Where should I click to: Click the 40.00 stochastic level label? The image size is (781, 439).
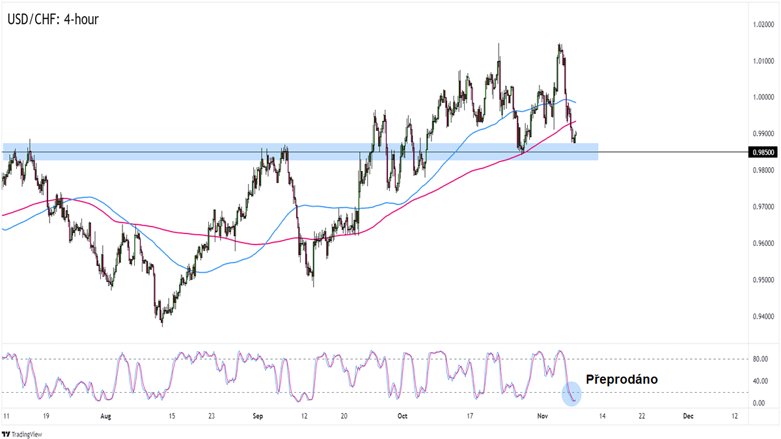760,381
